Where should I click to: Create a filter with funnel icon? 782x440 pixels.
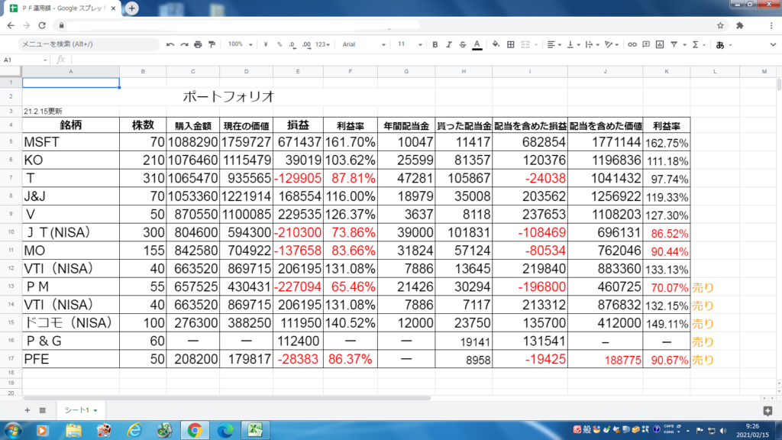click(674, 44)
